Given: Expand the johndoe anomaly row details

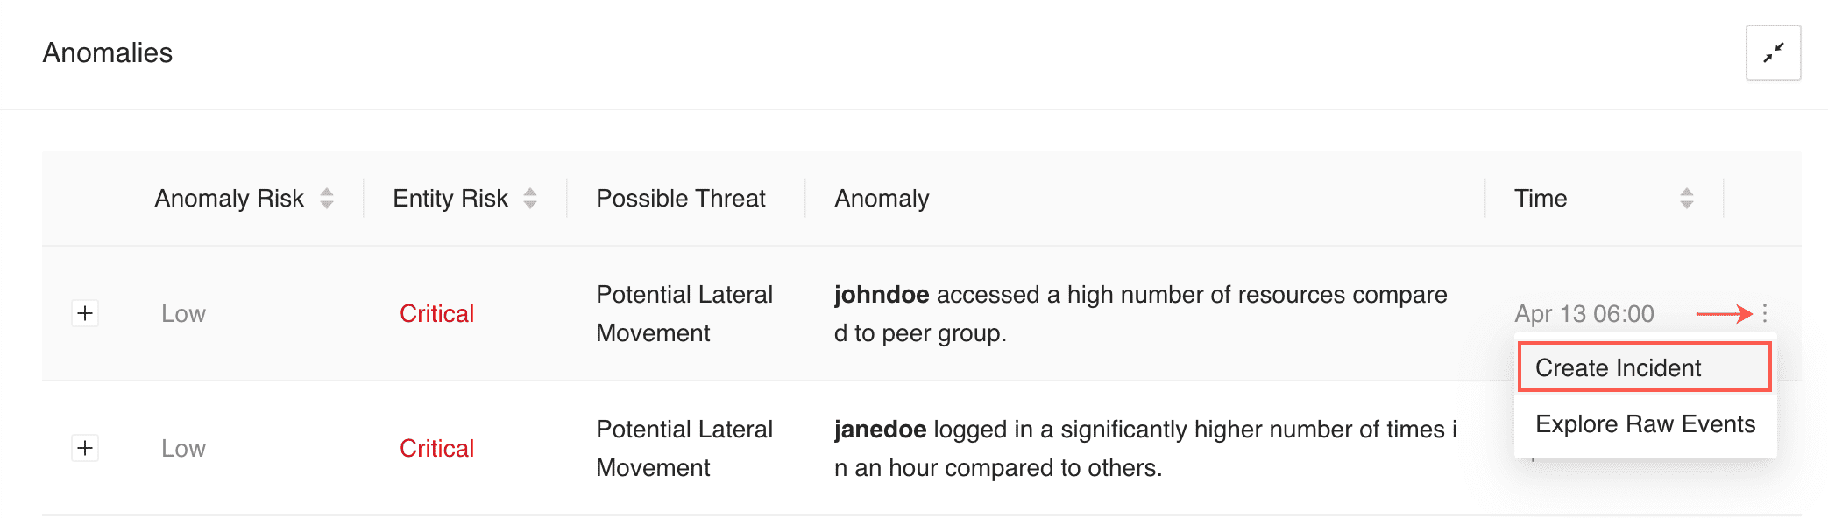Looking at the screenshot, I should click(x=85, y=313).
